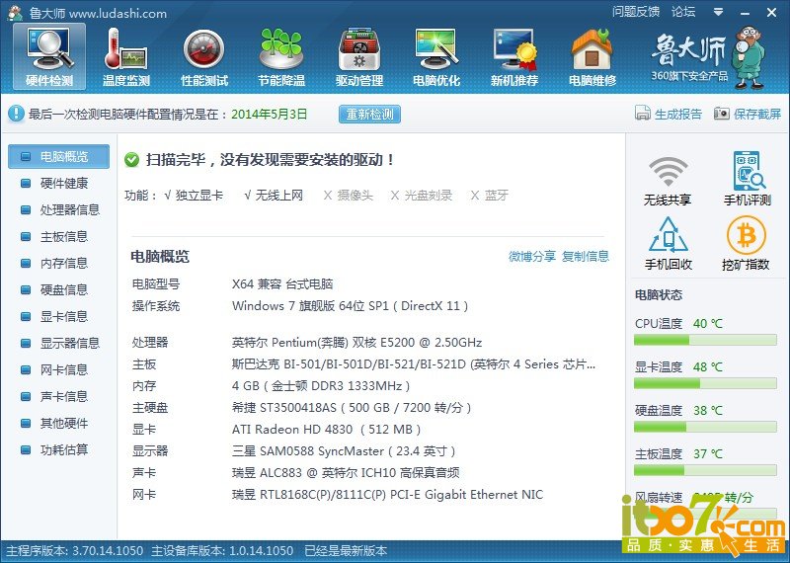Click computer model value X64 兼容 台式电脑
Viewport: 790px width, 563px height.
click(282, 284)
